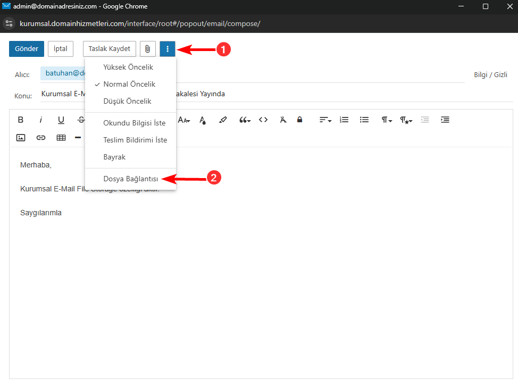518x387 pixels.
Task: Enable Teslim Bildirimi İste delivery receipt
Action: tap(135, 140)
